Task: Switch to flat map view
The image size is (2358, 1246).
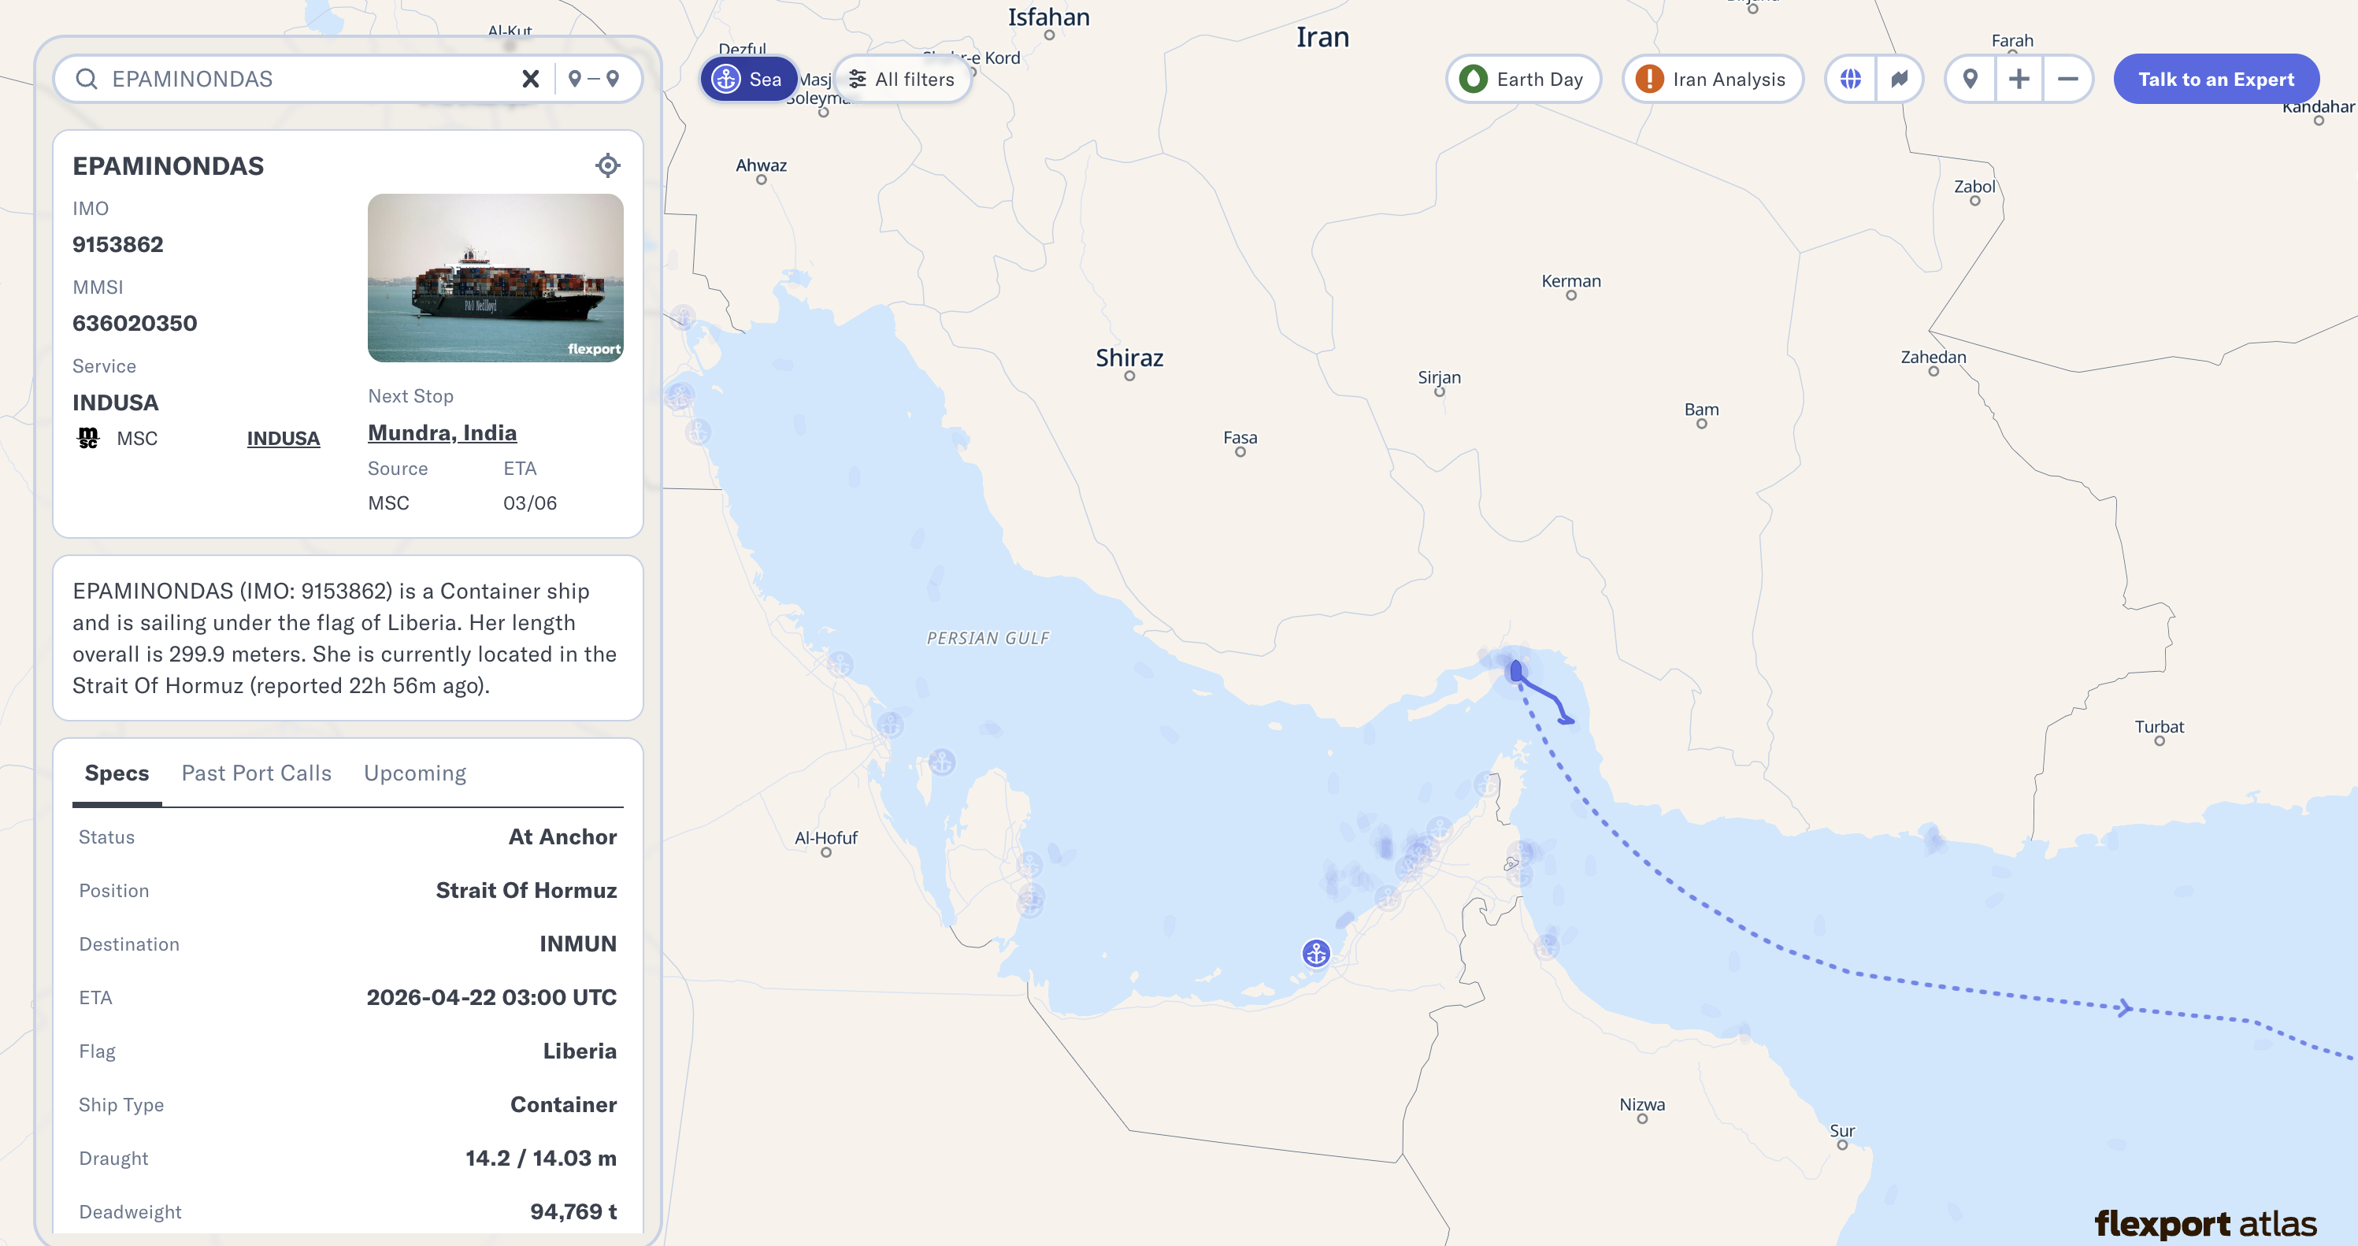Action: pyautogui.click(x=1899, y=79)
